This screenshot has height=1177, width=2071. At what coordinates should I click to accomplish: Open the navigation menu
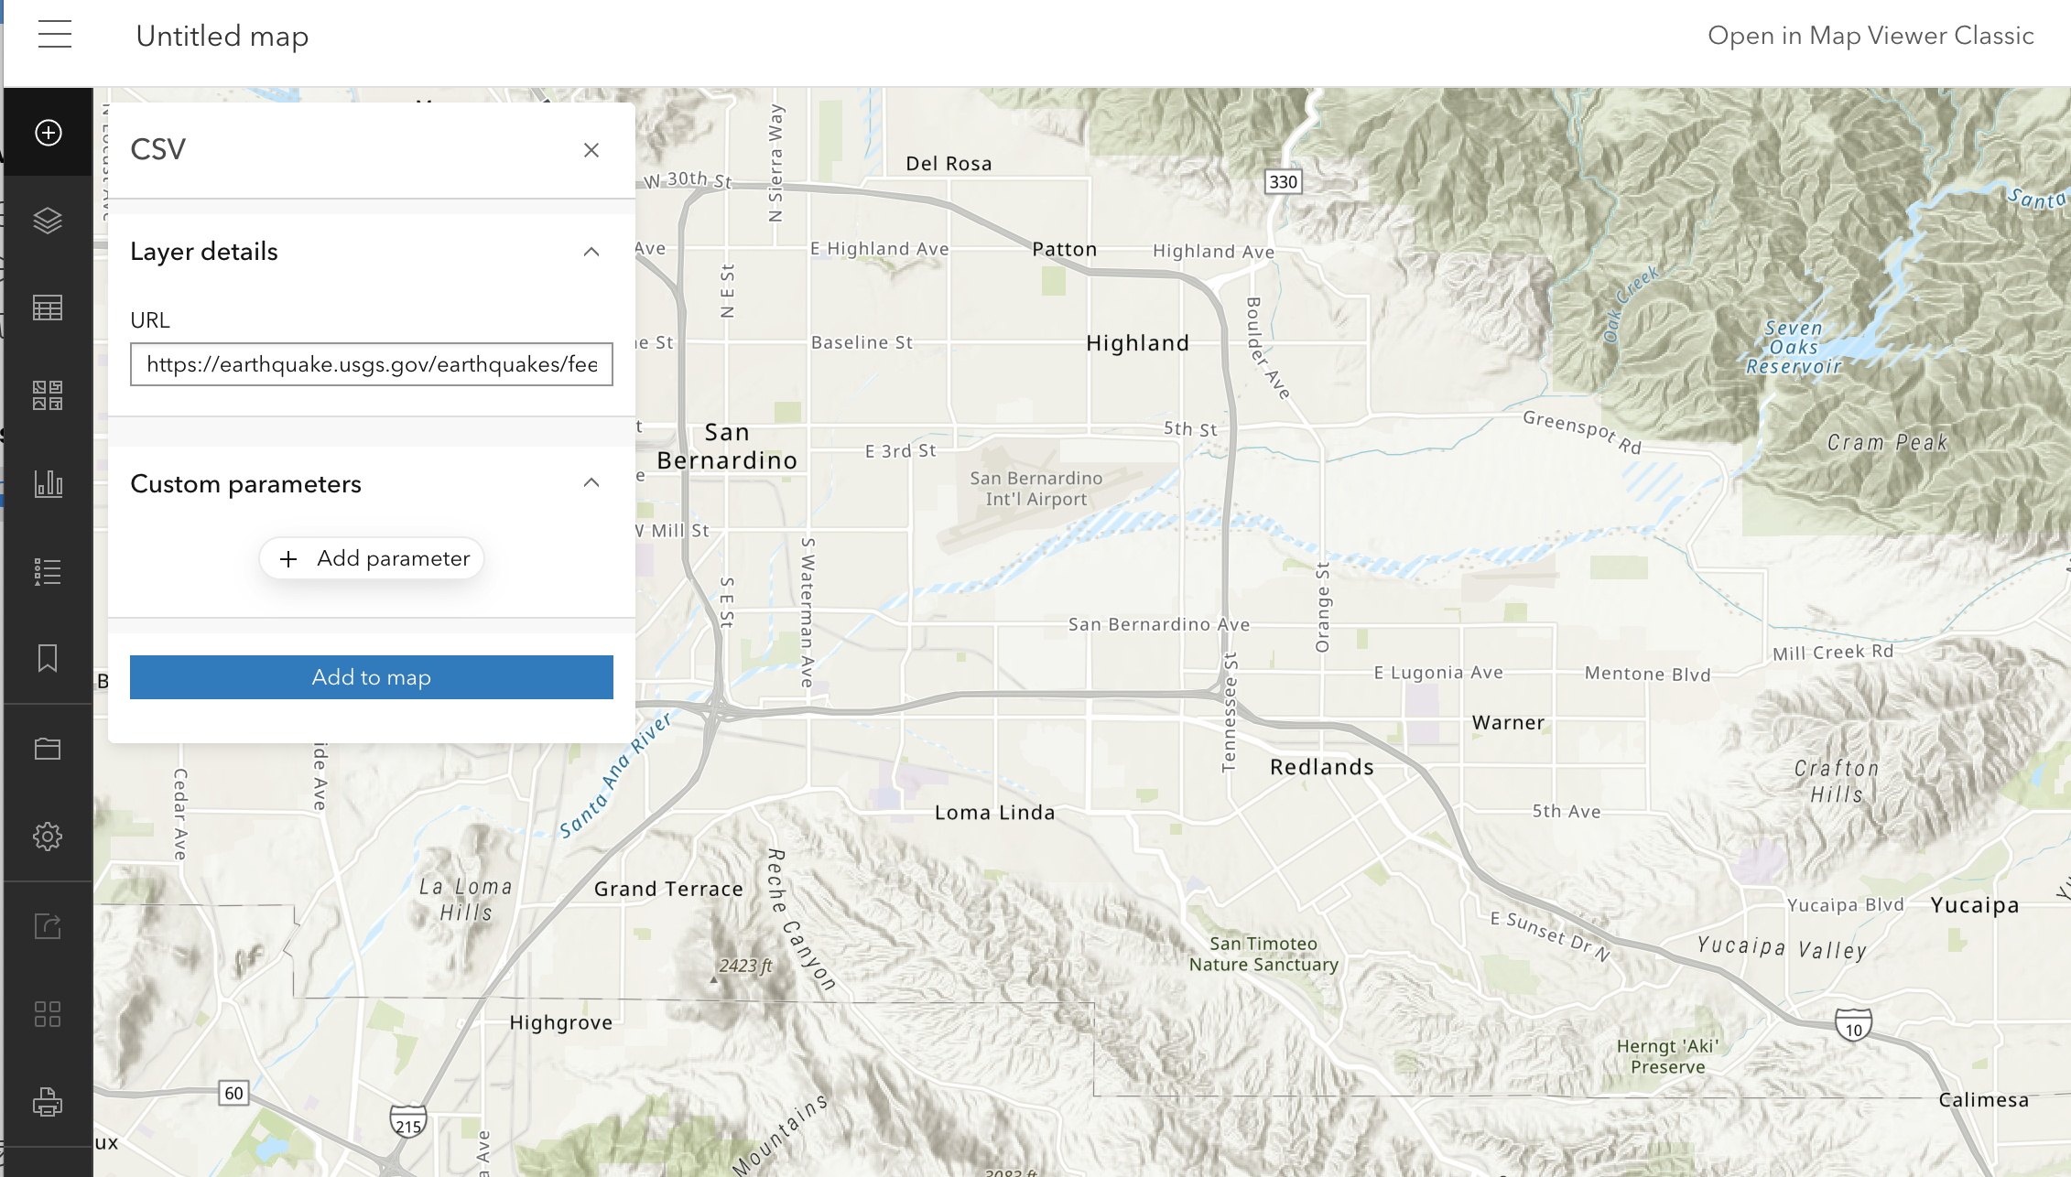pyautogui.click(x=55, y=34)
